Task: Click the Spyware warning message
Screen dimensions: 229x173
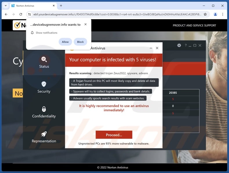Action: pos(110,91)
